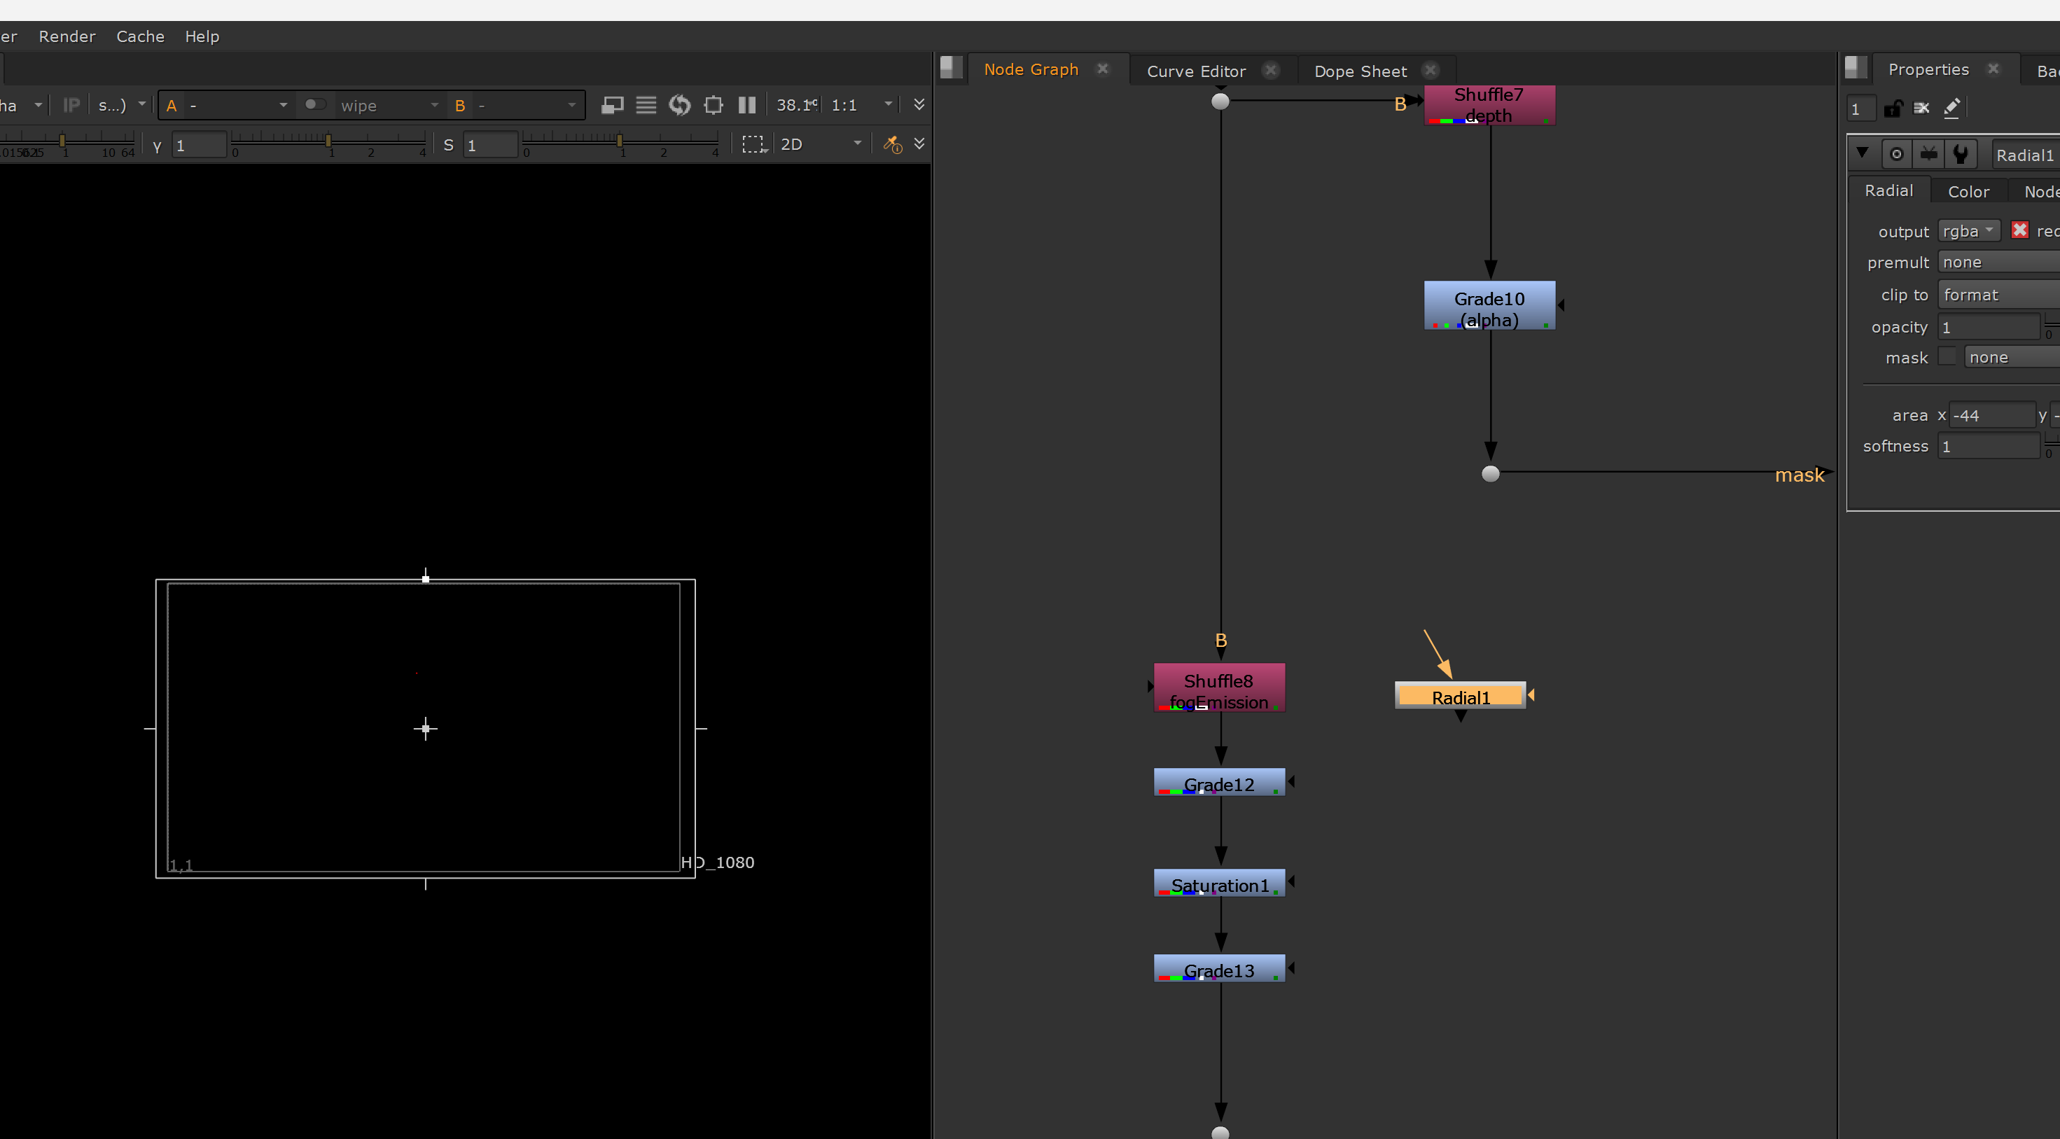This screenshot has height=1139, width=2060.
Task: Collapse the Radial1 properties panel
Action: pyautogui.click(x=1863, y=153)
